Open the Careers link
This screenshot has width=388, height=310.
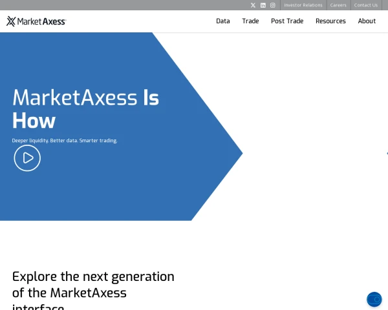point(338,5)
